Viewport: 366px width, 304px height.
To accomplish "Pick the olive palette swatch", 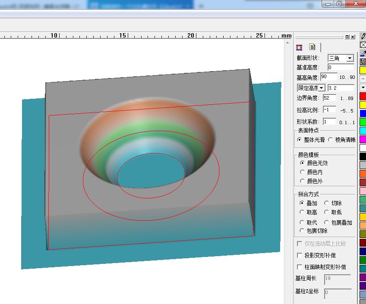I will (x=363, y=234).
